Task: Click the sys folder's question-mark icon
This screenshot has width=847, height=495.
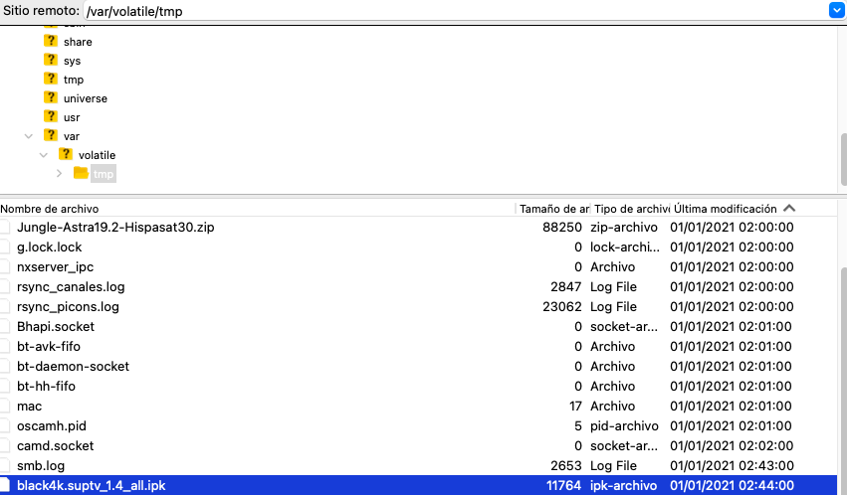Action: [x=51, y=61]
